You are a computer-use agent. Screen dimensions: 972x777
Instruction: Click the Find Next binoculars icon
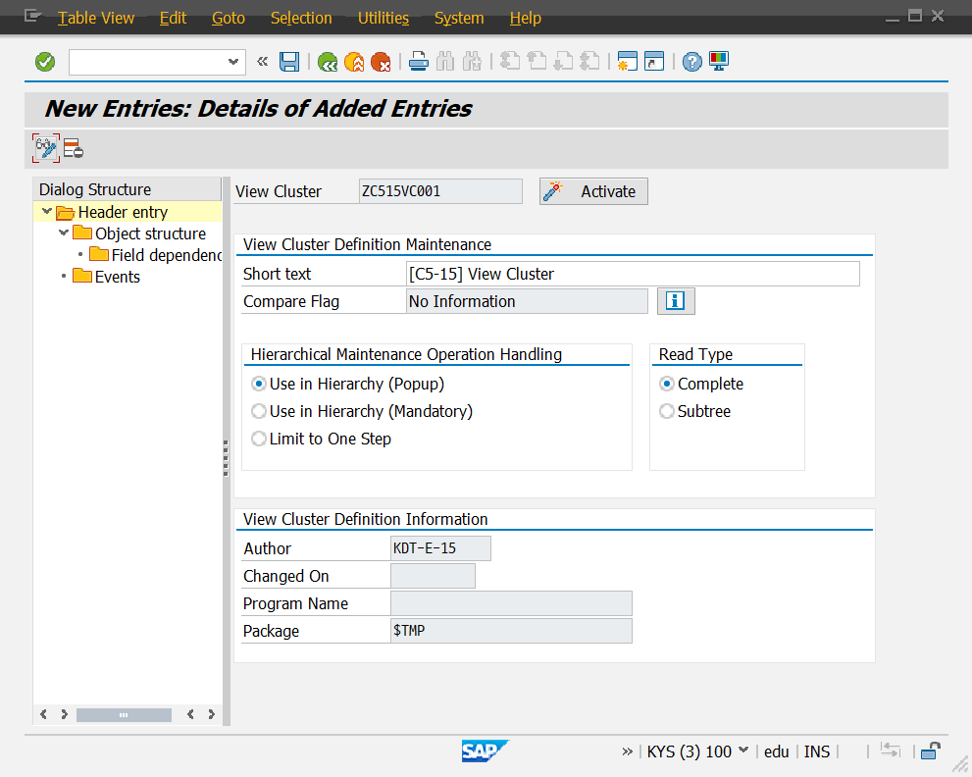click(x=472, y=62)
